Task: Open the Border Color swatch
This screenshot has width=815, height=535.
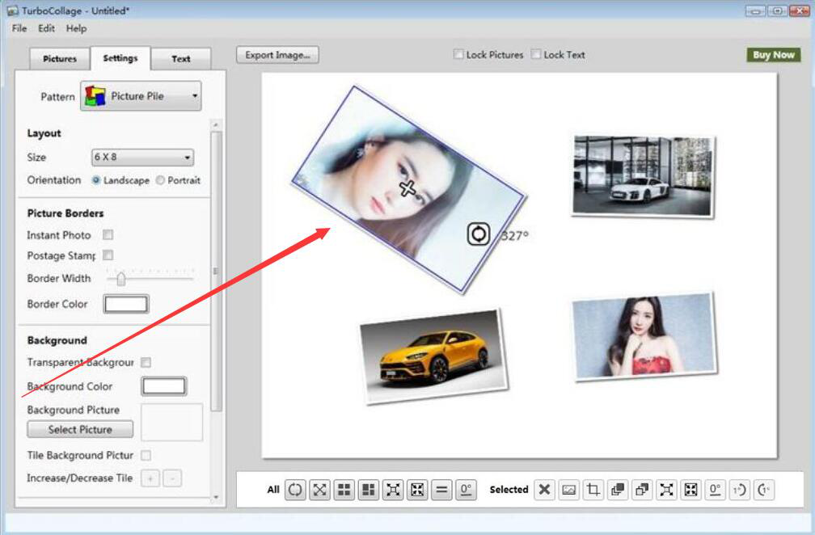Action: tap(126, 304)
